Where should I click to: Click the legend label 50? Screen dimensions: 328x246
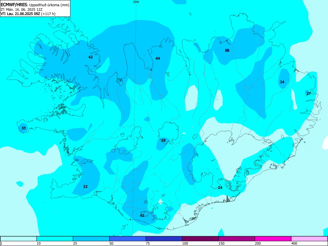point(111,243)
